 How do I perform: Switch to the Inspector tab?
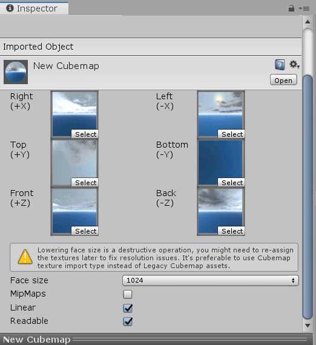coord(34,8)
